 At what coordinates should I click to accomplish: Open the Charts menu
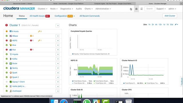(88, 9)
